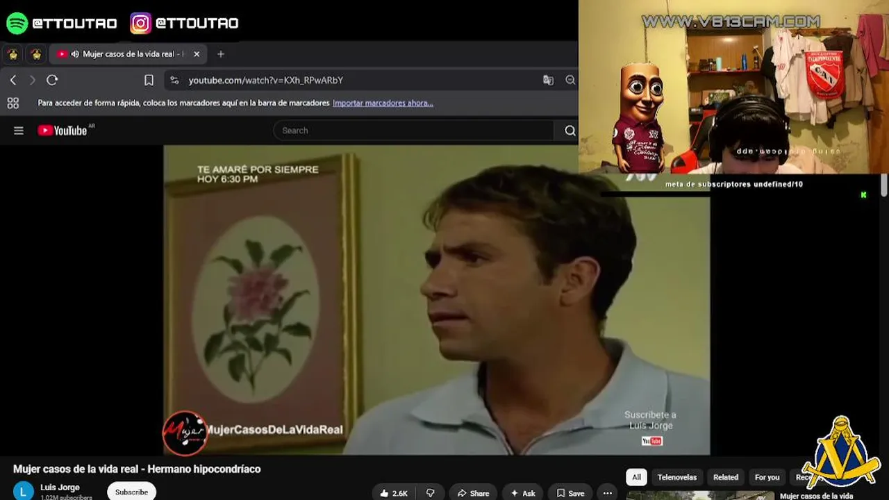Open the Ask button for this video
This screenshot has width=889, height=500.
(523, 493)
